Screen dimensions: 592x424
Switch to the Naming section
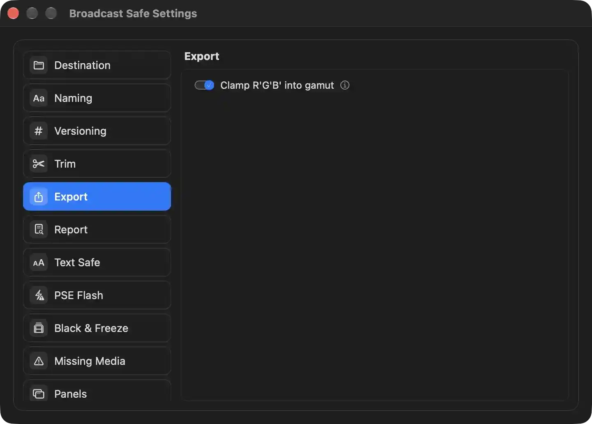pos(97,98)
